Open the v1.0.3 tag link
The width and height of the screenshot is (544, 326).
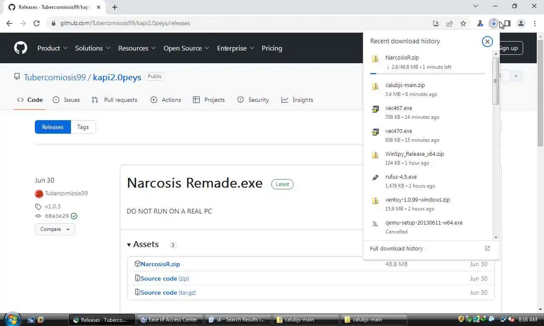tap(53, 206)
